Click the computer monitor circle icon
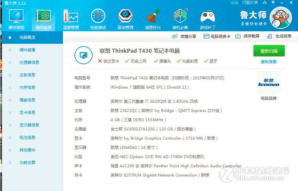The image size is (298, 191). 84,55
